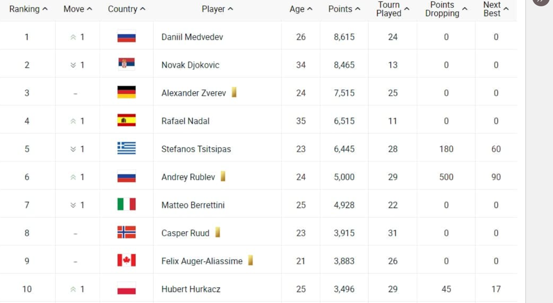The image size is (553, 303).
Task: Sort by Tourn Played header
Action: tap(393, 9)
